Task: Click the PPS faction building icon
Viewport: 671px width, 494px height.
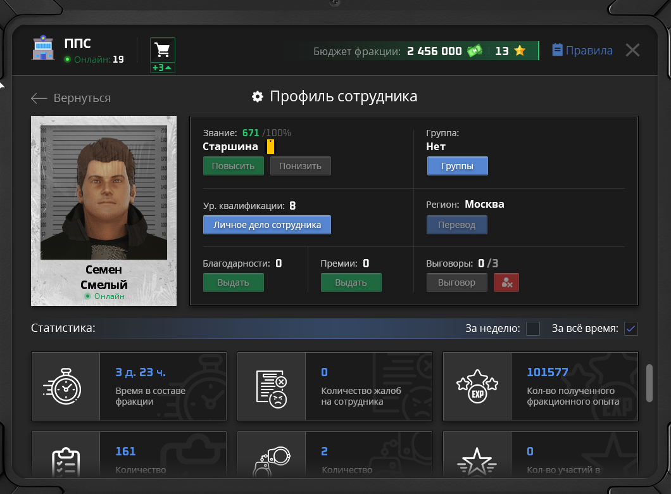Action: [x=44, y=49]
